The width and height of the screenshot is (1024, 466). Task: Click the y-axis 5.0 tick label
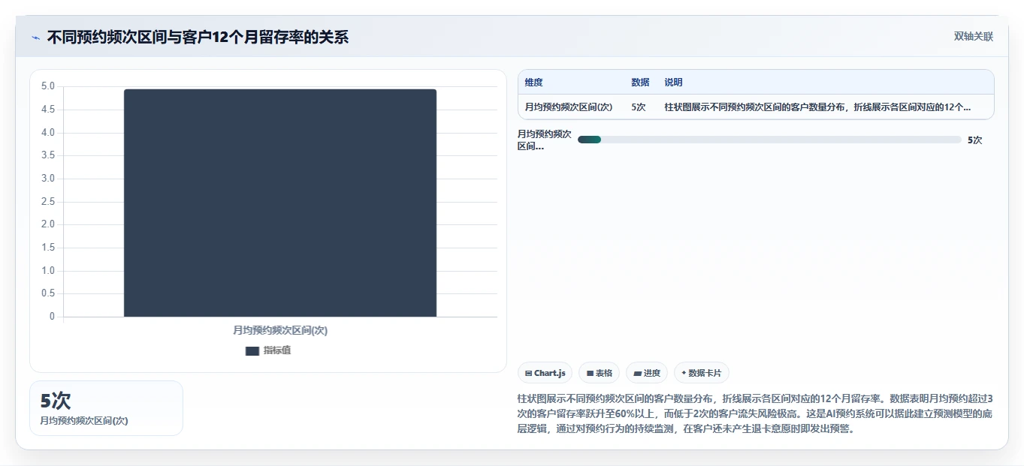click(48, 86)
